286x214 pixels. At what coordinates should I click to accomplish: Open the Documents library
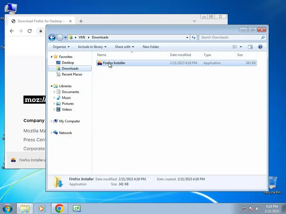point(70,92)
